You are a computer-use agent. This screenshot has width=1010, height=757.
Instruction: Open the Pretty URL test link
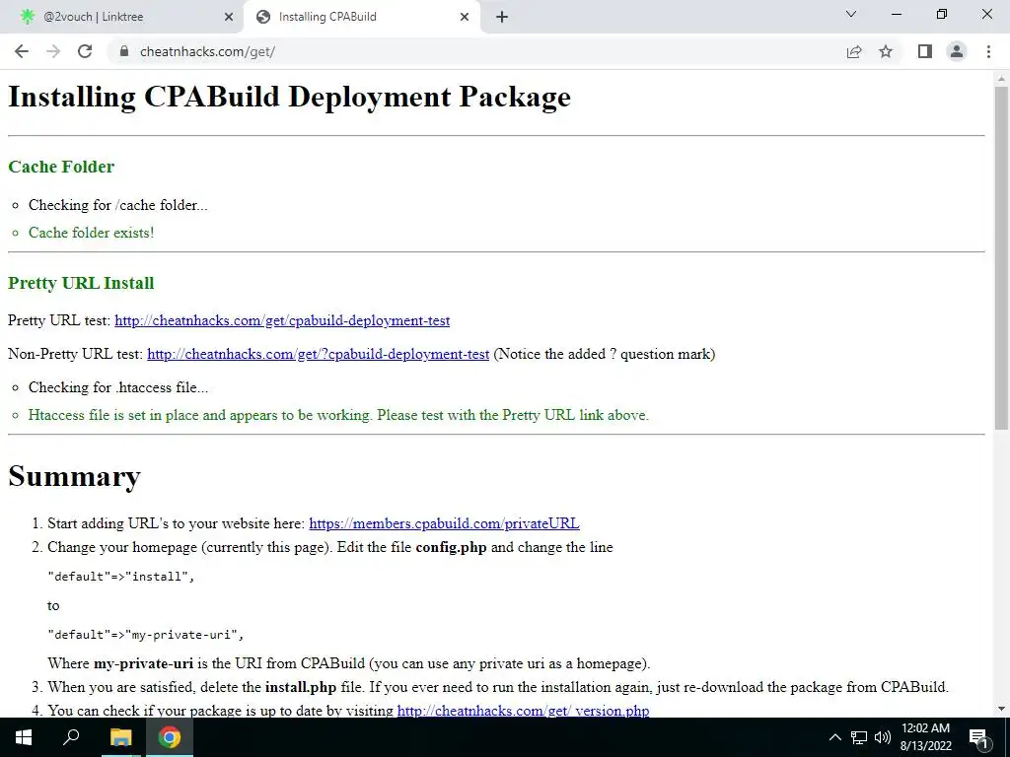pos(282,320)
